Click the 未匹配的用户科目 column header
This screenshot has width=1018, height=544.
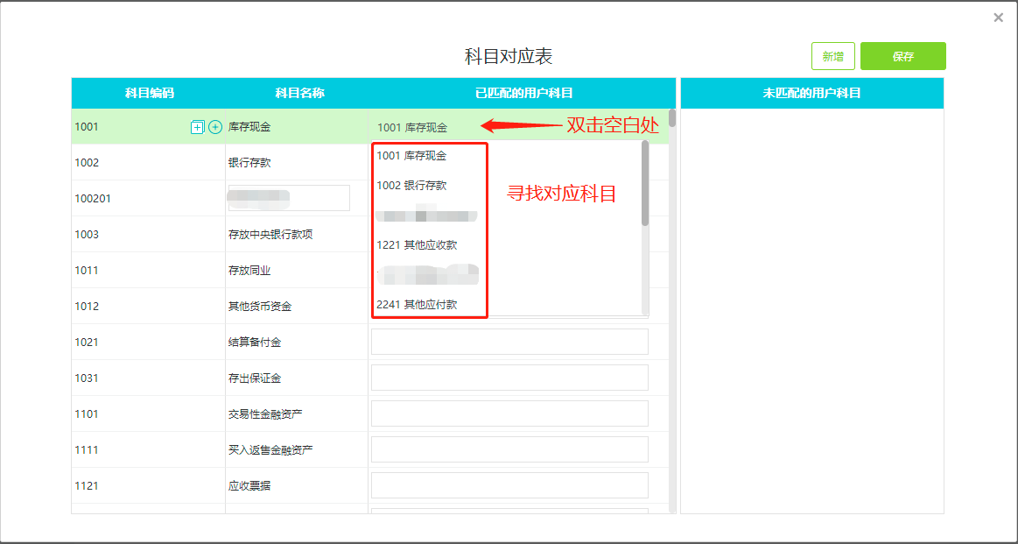[811, 93]
